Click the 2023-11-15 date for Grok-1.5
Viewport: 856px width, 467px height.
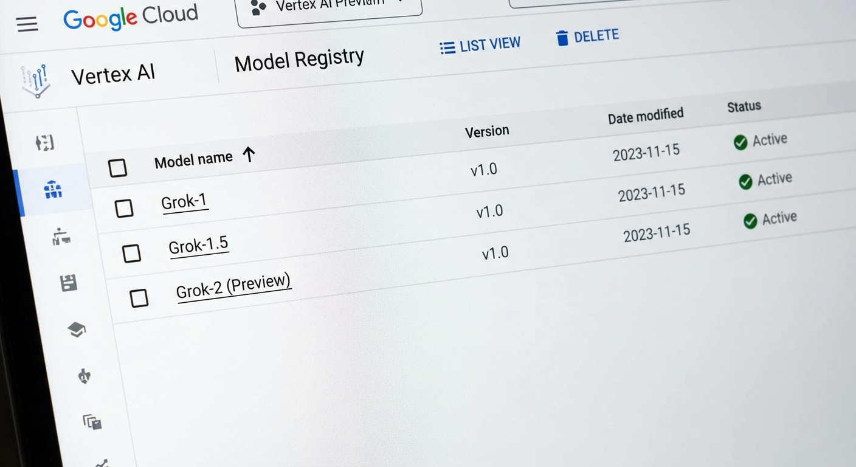coord(652,192)
